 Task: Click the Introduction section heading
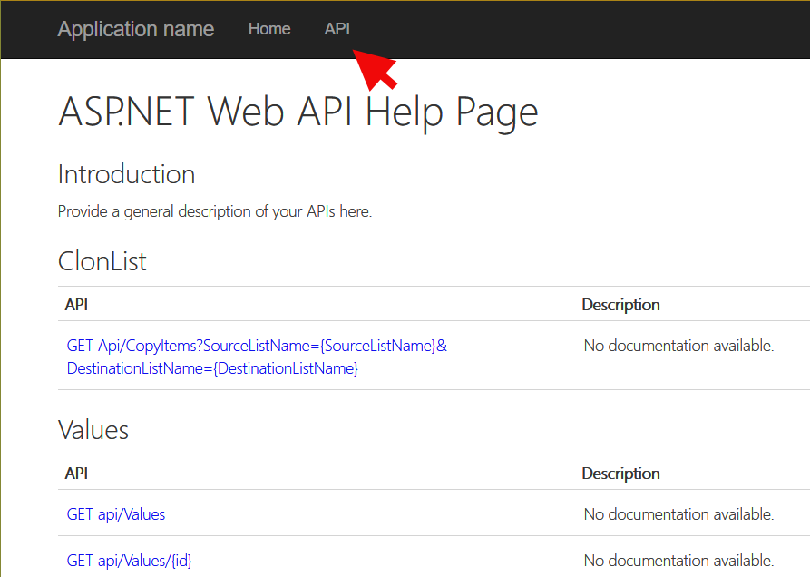(x=126, y=174)
